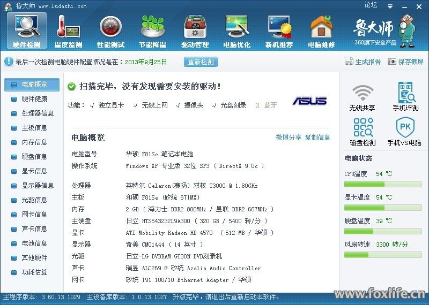Click the 2 GB memory details text
The width and height of the screenshot is (429, 305).
pos(199,209)
